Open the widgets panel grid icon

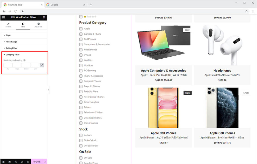pos(44,17)
